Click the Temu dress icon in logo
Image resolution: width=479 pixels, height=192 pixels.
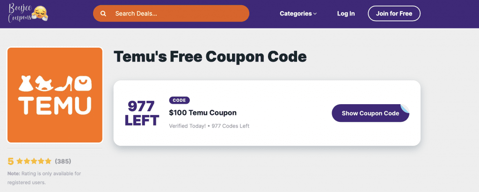click(x=26, y=84)
